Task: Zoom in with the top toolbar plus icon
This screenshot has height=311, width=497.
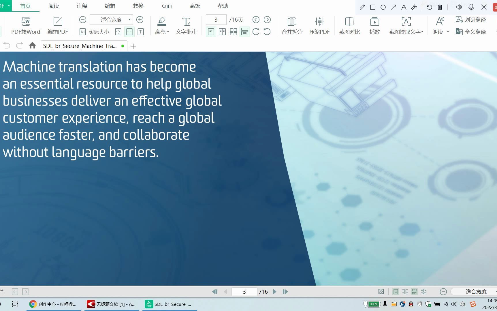Action: pos(140,20)
